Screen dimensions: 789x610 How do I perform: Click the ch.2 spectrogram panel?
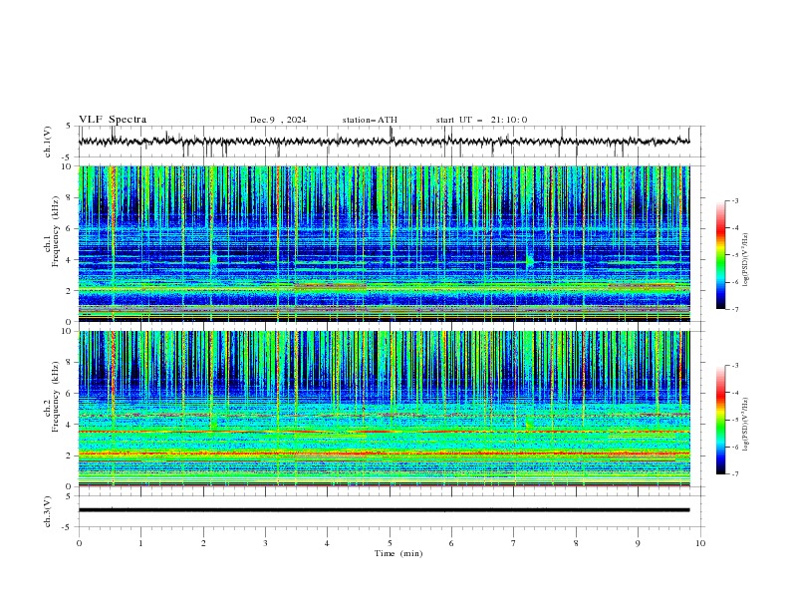click(384, 409)
